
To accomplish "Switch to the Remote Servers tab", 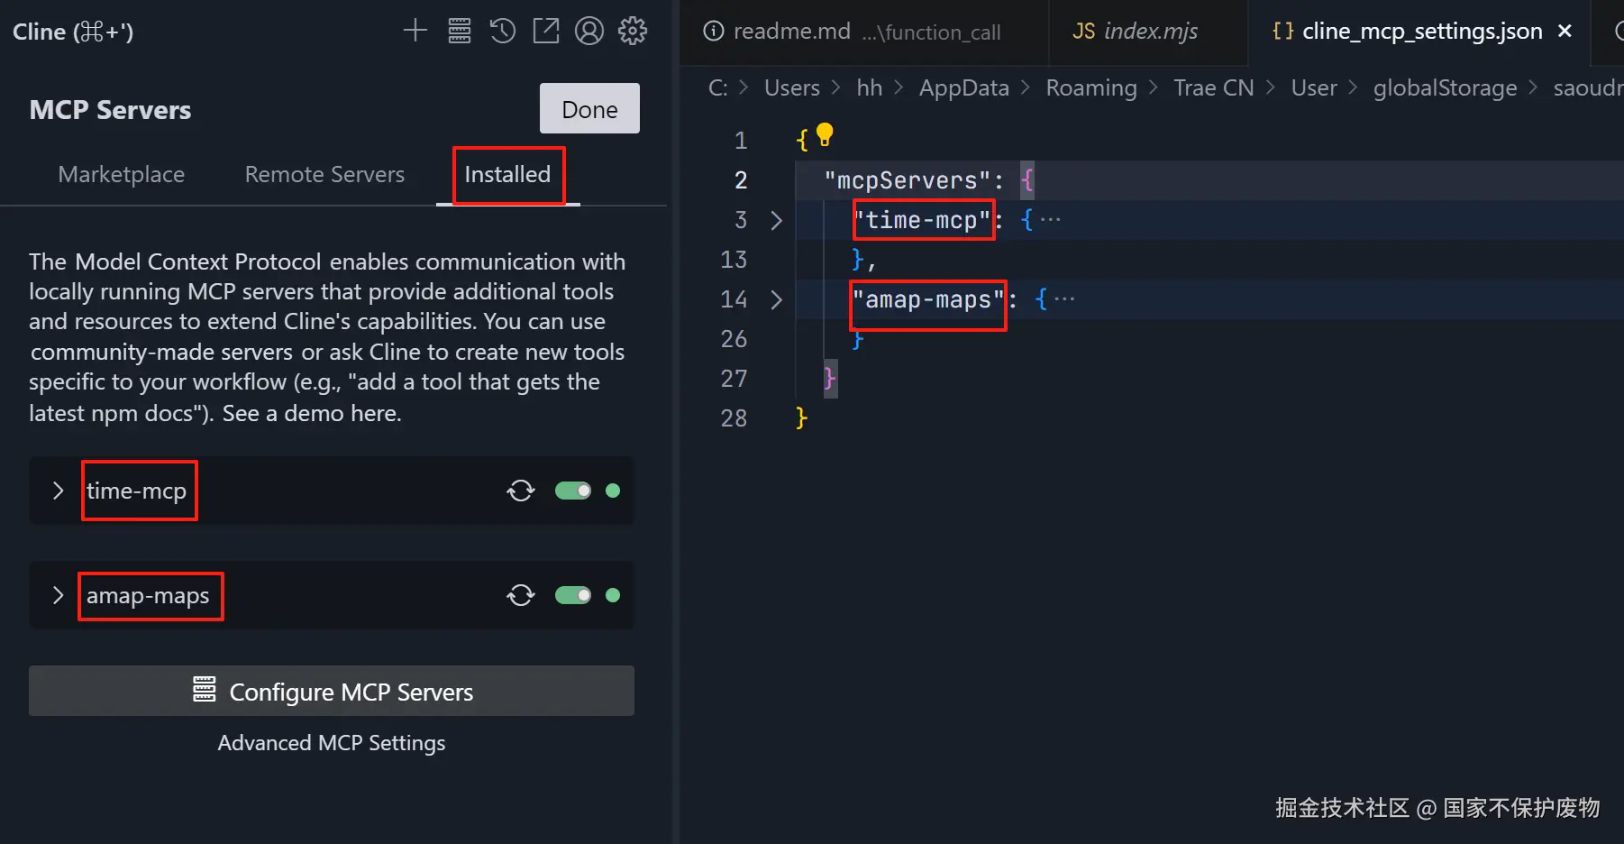I will pyautogui.click(x=324, y=174).
